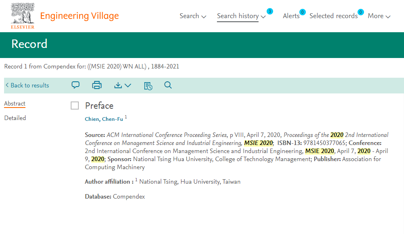The height and width of the screenshot is (234, 404).
Task: Open author Chien, Chen-Fu link
Action: point(104,119)
